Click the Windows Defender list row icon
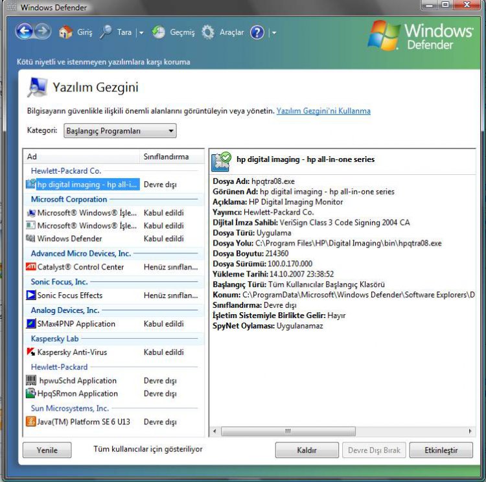 click(30, 238)
